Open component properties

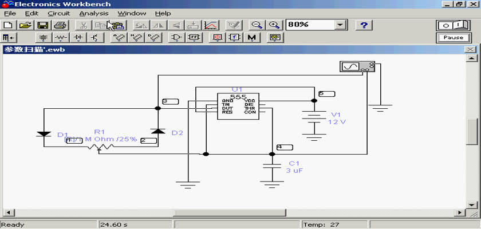tap(234, 25)
